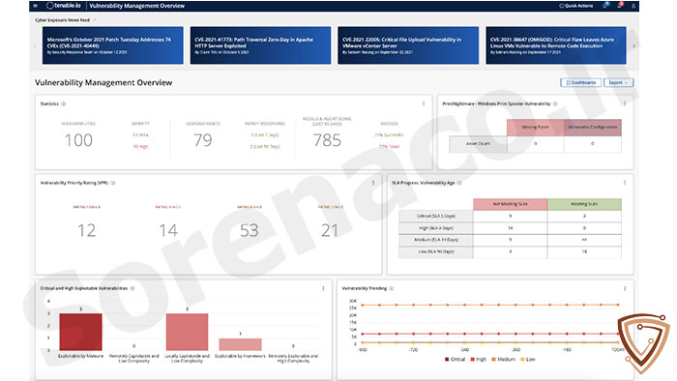Open Vulnerability Trending widget options menu

(x=625, y=288)
